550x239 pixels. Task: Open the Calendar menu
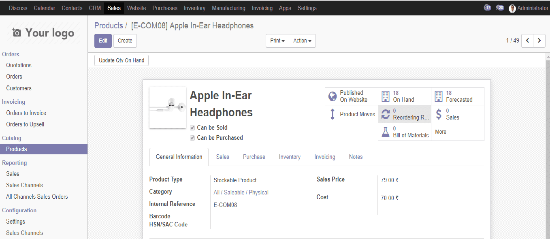coord(45,8)
